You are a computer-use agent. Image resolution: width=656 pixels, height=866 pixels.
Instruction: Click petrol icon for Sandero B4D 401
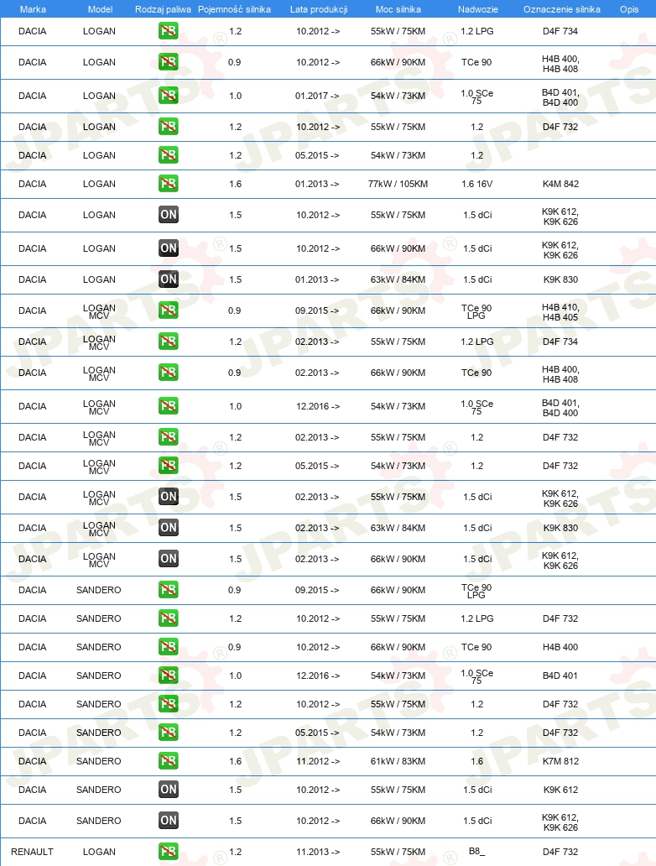(169, 676)
